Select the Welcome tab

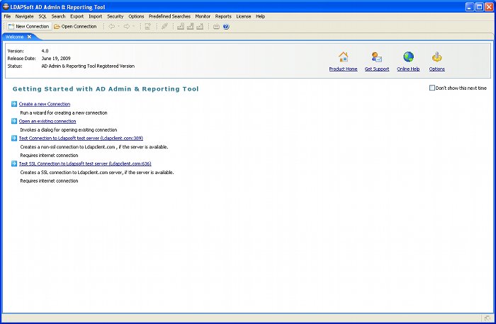pyautogui.click(x=14, y=36)
